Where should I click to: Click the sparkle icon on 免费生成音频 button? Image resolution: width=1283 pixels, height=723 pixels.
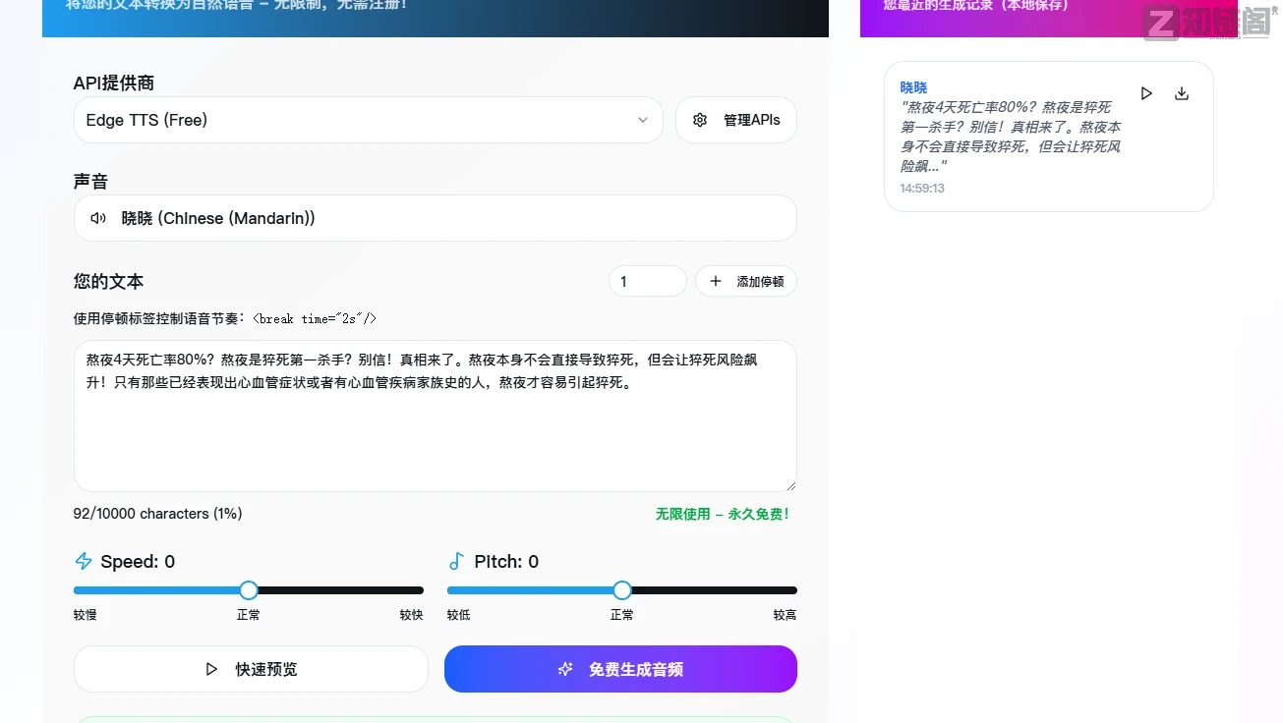point(565,669)
